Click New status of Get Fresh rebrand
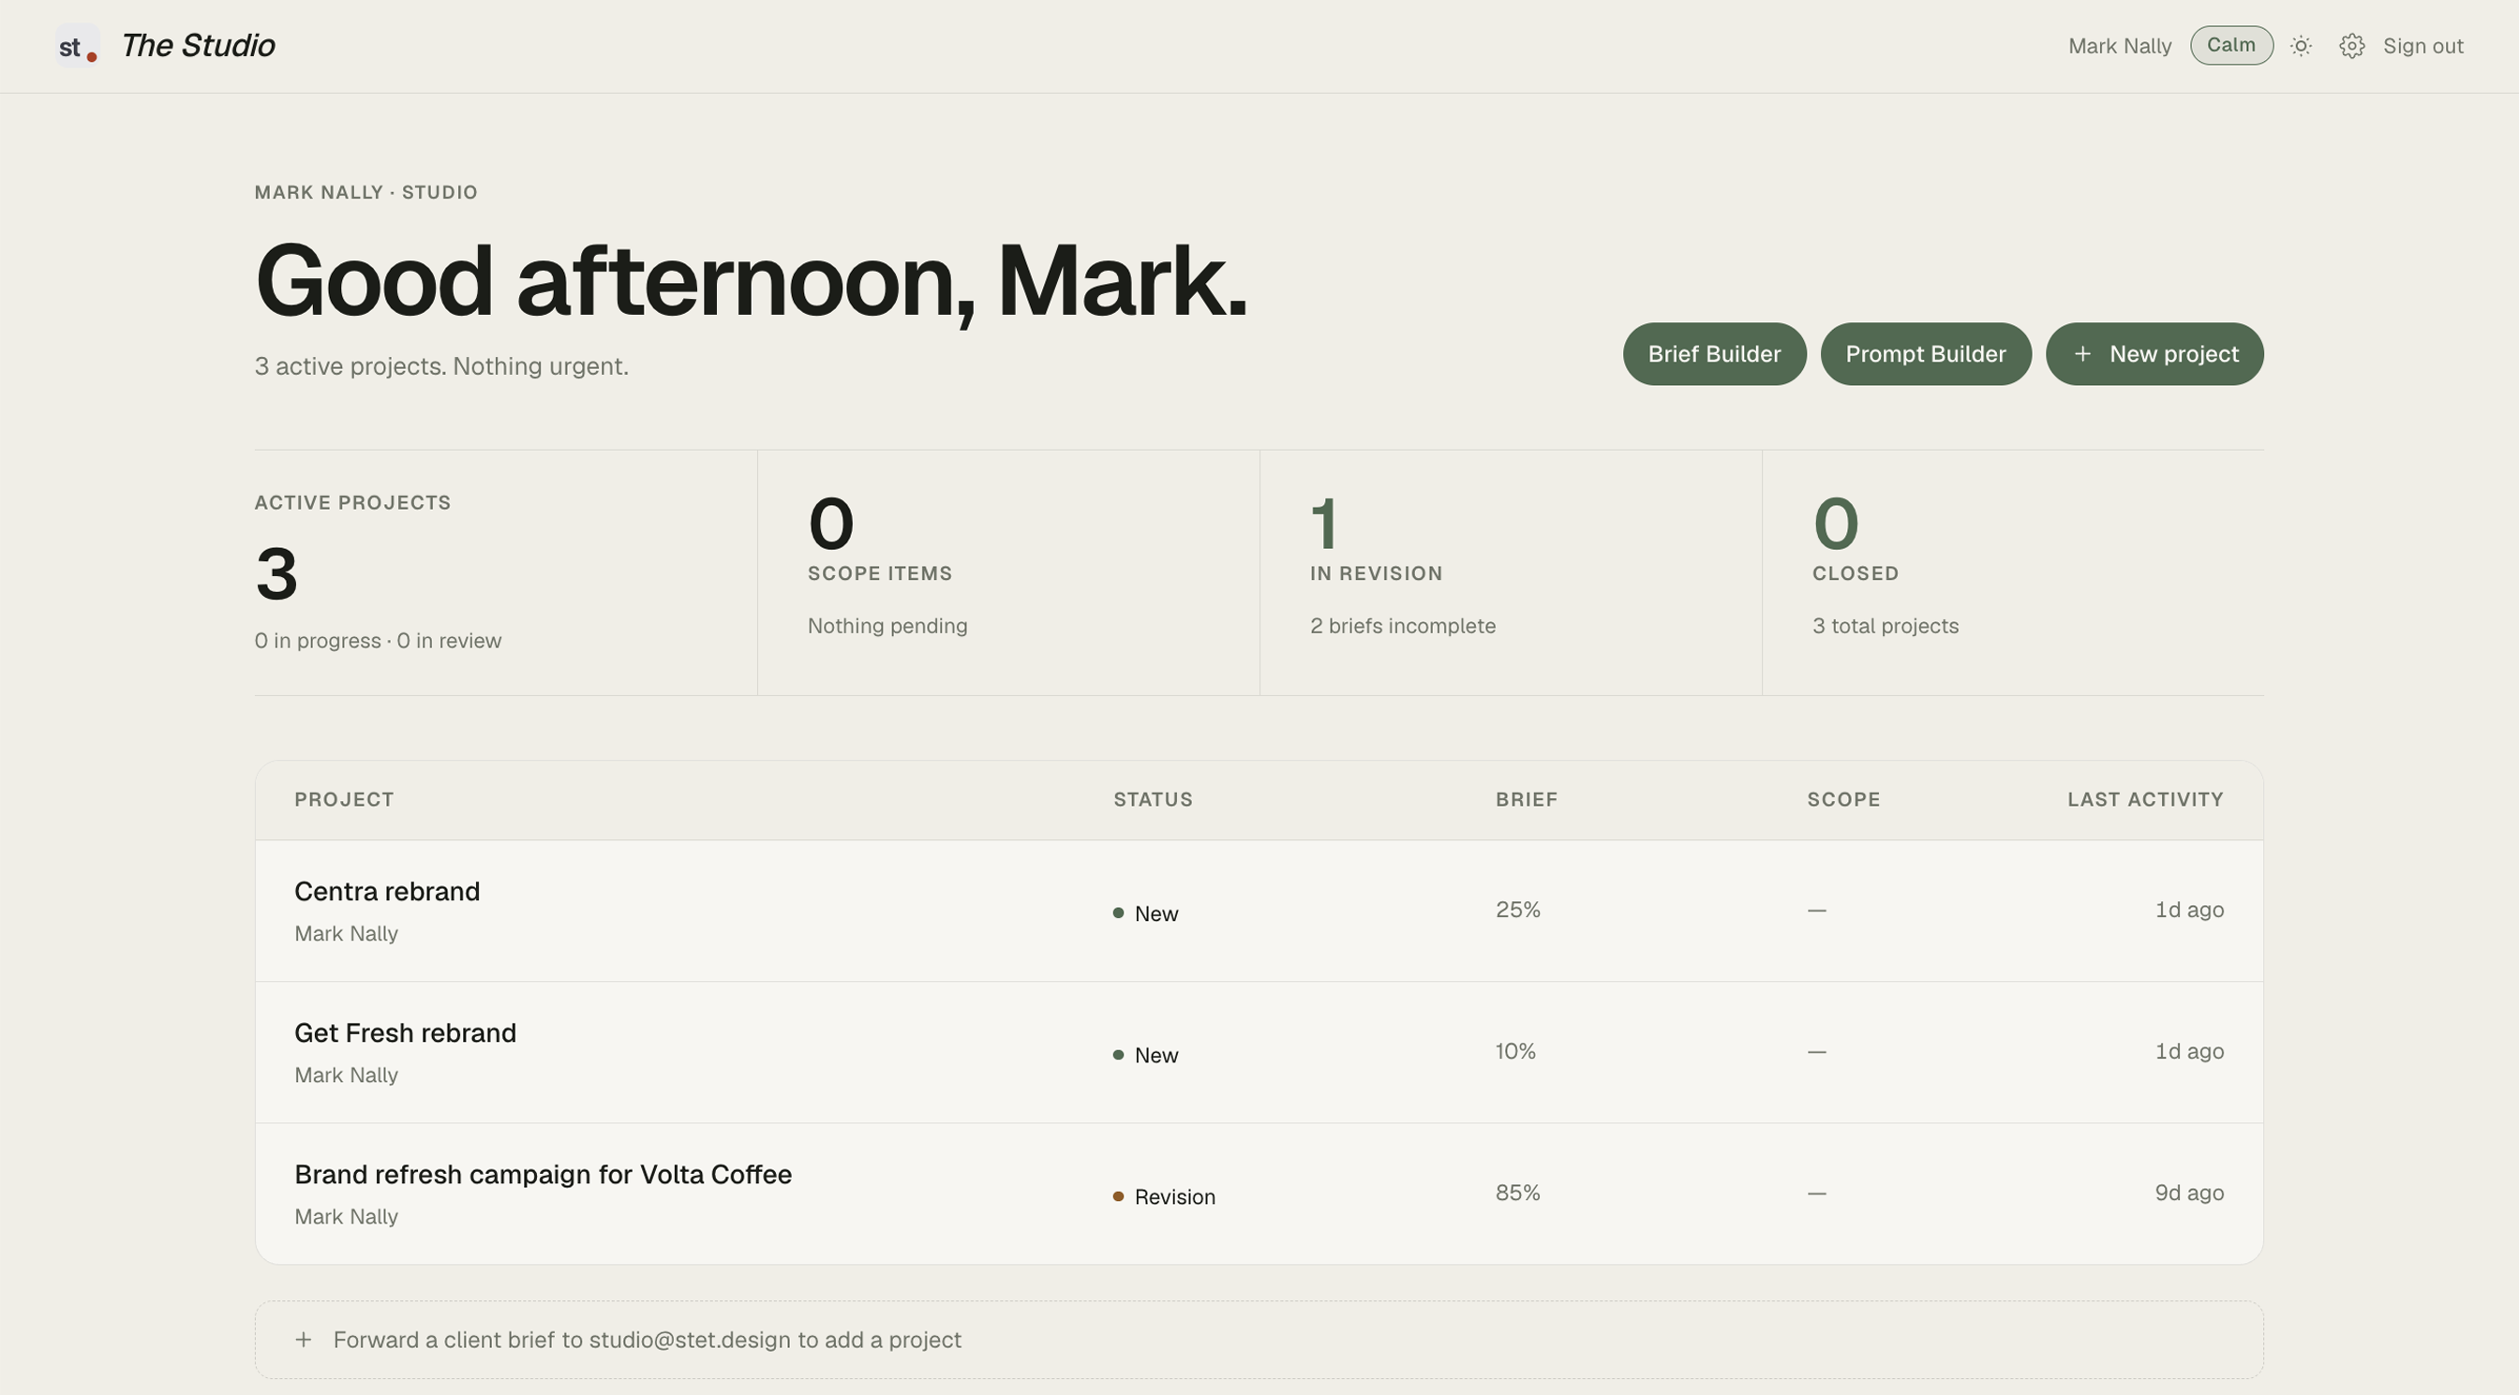Screen dimensions: 2519x1395 (1146, 1055)
